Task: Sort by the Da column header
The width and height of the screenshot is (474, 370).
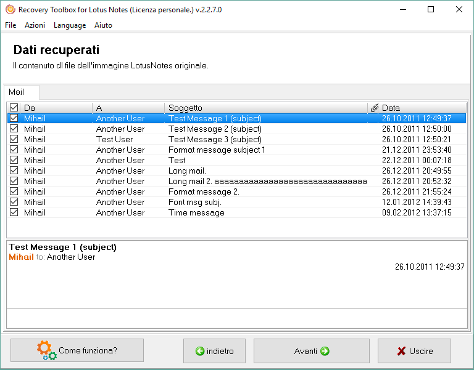Action: tap(56, 108)
